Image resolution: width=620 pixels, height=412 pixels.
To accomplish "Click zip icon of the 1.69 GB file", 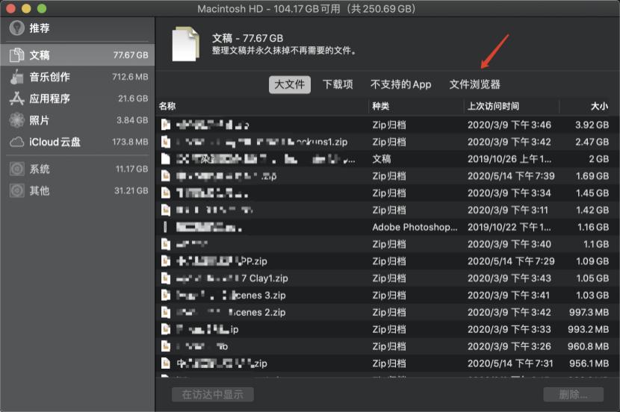I will 166,176.
